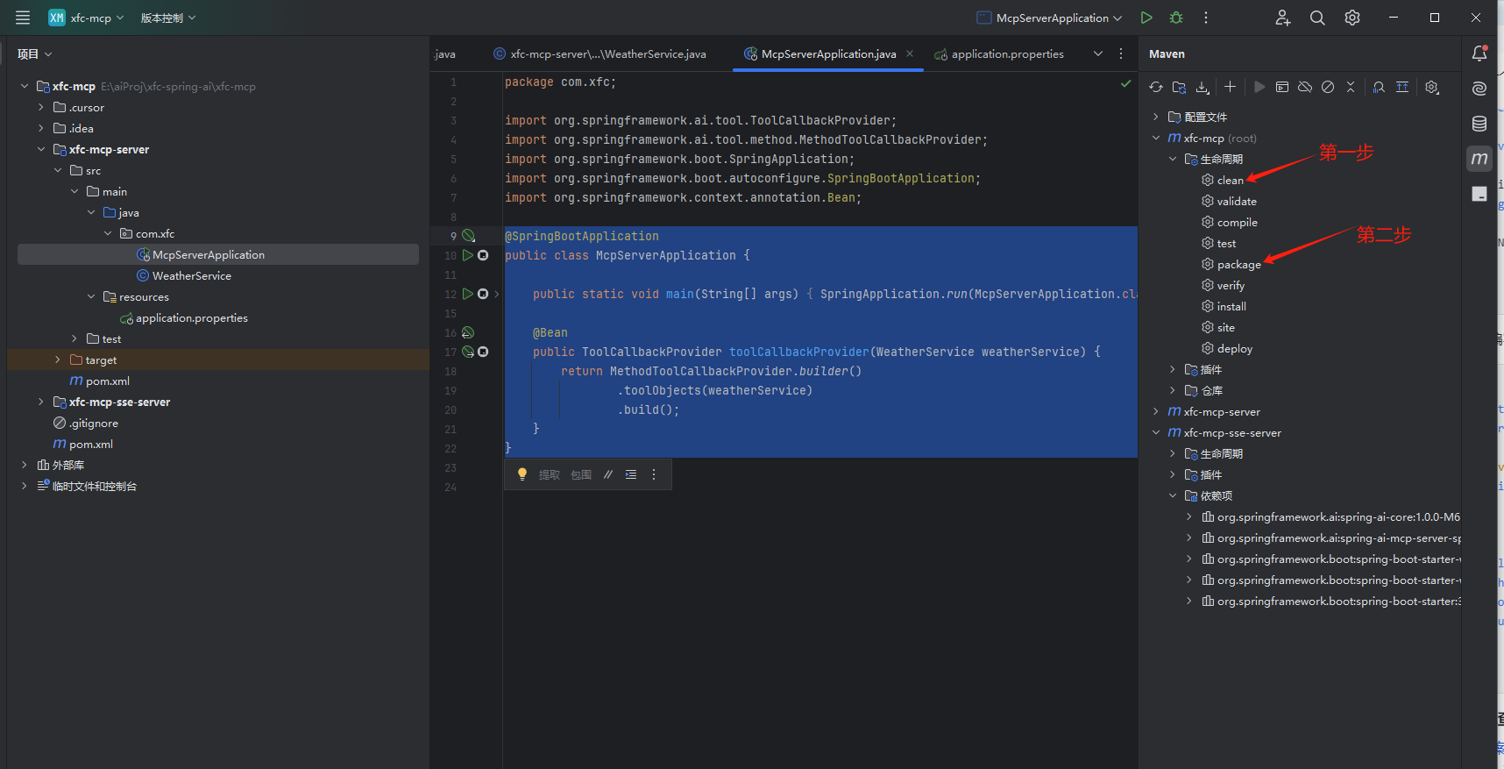Open more run actions in title bar

(x=1206, y=18)
